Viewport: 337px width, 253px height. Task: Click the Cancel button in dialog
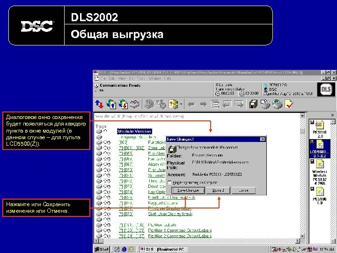click(x=243, y=190)
